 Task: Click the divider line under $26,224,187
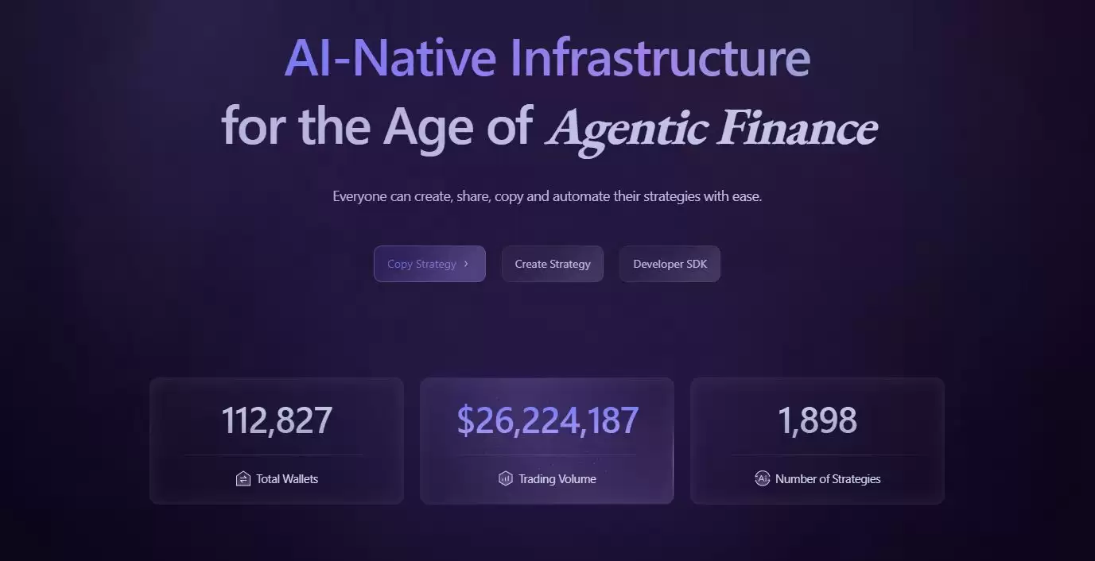pyautogui.click(x=547, y=455)
